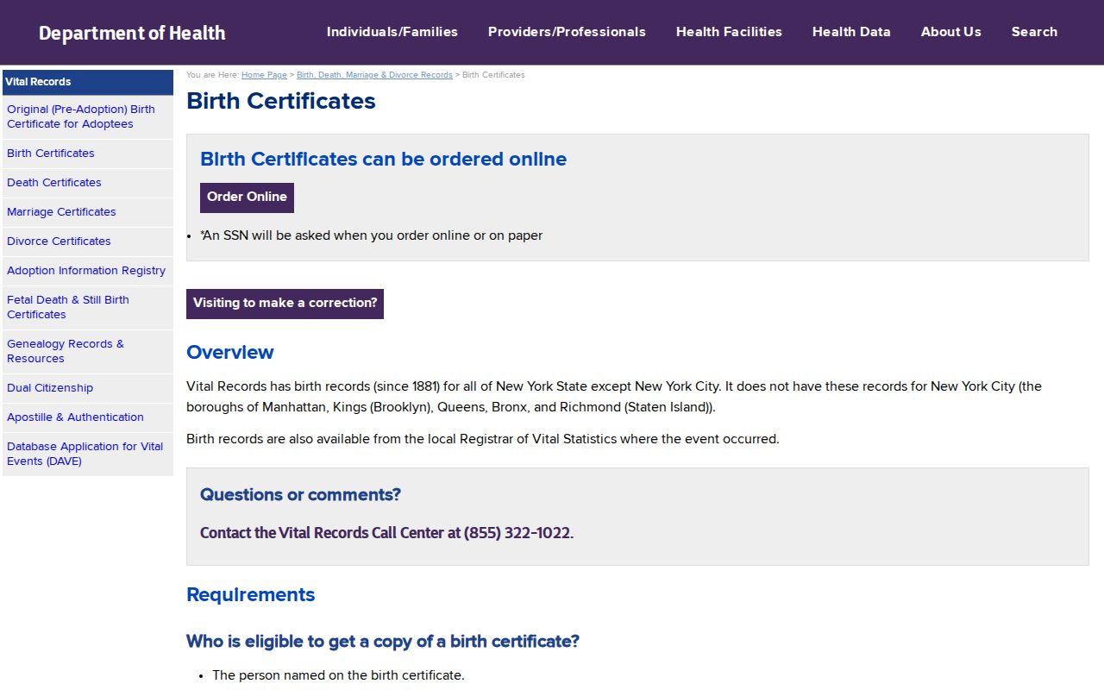
Task: Click the Requirements section heading
Action: pyautogui.click(x=251, y=595)
